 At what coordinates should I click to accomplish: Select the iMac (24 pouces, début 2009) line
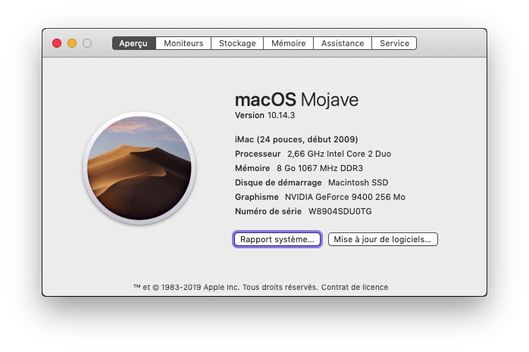click(x=296, y=139)
